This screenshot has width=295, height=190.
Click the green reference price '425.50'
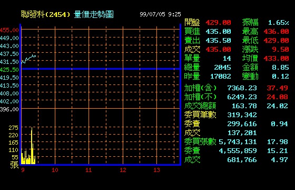[9, 70]
